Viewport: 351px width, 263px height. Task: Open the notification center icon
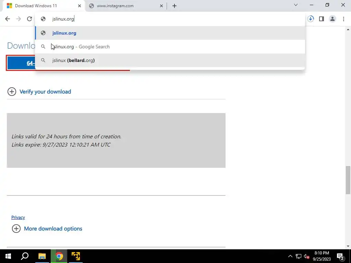(340, 256)
